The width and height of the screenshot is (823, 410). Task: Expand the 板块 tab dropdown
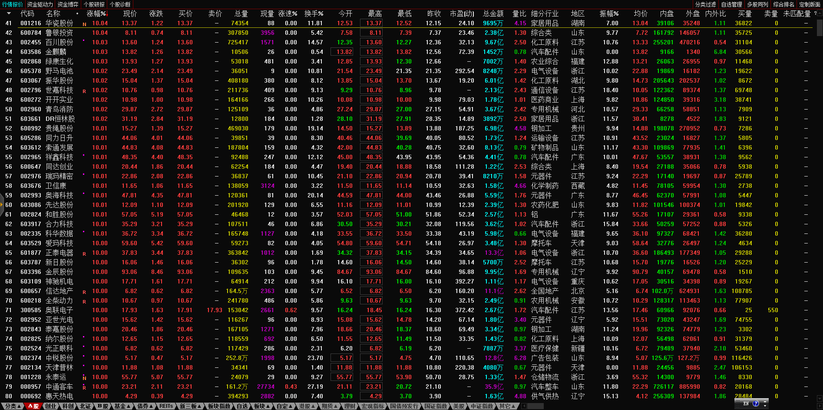point(261,406)
